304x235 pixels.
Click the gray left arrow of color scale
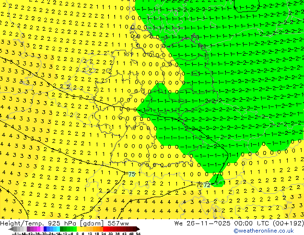click(x=11, y=229)
